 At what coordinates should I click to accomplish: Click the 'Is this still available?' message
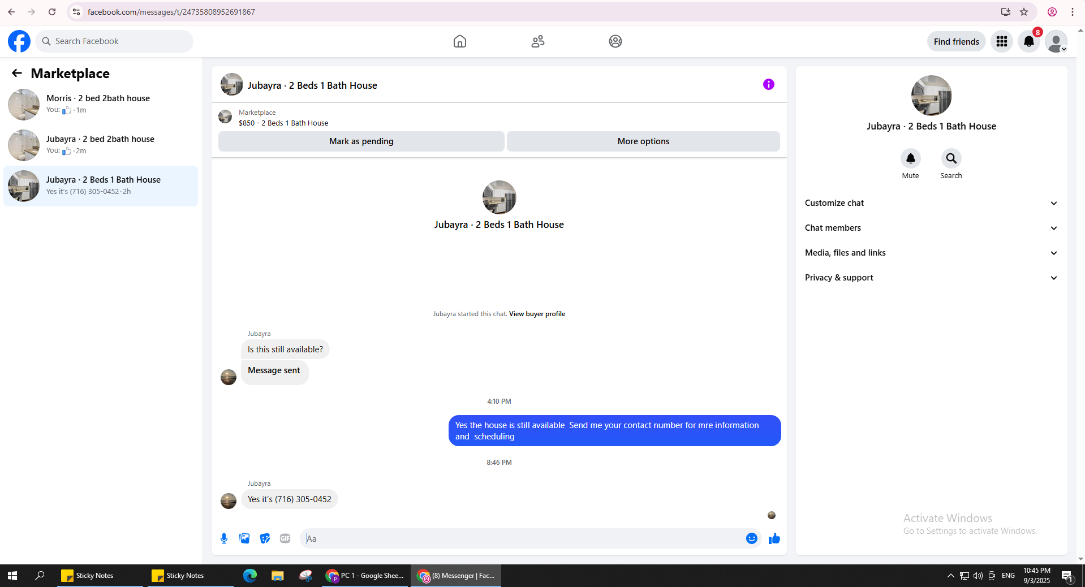pyautogui.click(x=285, y=349)
